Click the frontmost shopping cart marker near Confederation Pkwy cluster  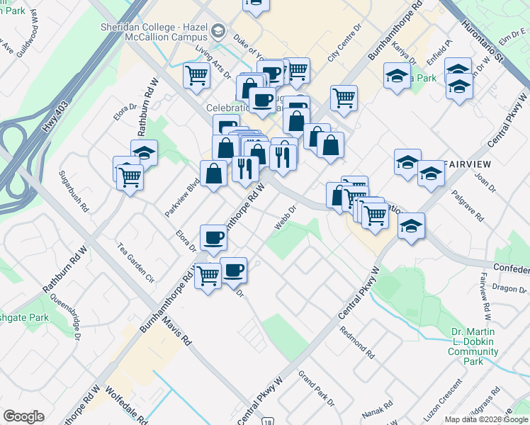[x=375, y=216]
